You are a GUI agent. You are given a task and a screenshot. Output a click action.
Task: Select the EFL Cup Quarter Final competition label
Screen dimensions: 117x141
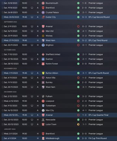(98, 115)
